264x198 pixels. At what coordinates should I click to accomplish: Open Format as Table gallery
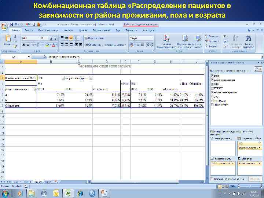[x=185, y=41]
